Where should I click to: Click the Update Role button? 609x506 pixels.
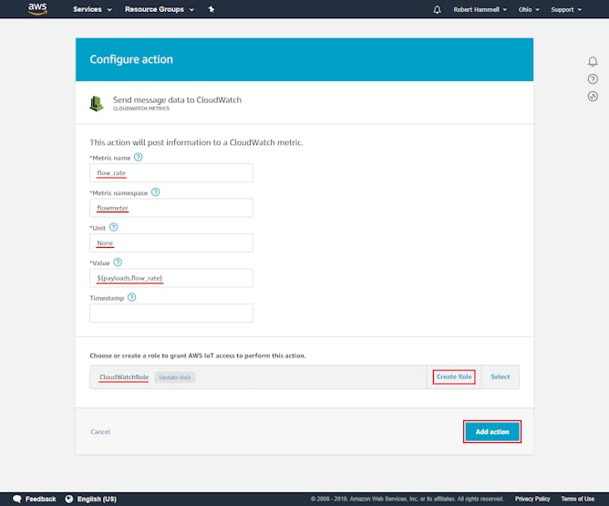tap(175, 377)
